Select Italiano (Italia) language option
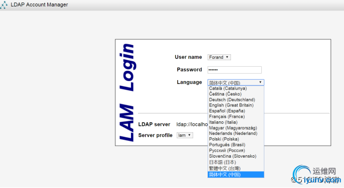This screenshot has width=344, height=188. (x=235, y=122)
